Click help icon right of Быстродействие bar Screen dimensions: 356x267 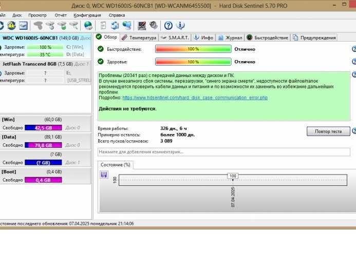click(x=354, y=49)
